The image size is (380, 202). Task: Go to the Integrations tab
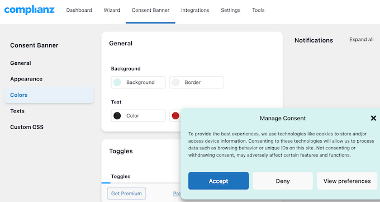(195, 10)
